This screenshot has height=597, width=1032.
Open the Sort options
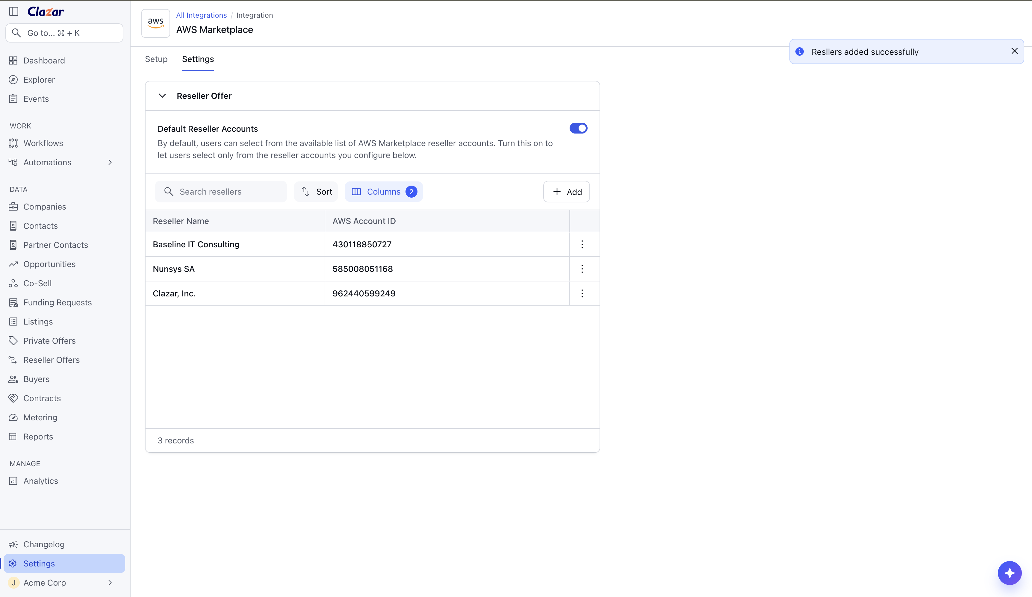click(316, 192)
